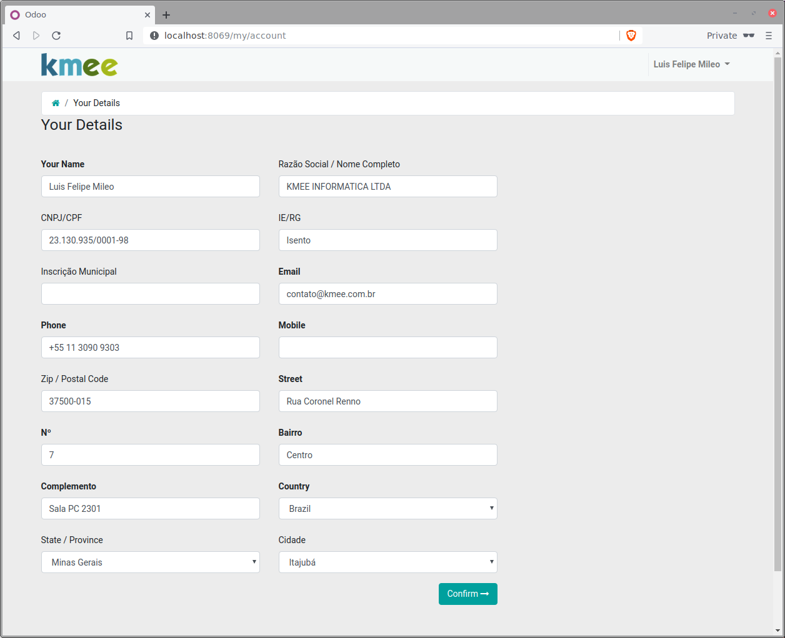Focus the IE/RG field

[x=388, y=240]
